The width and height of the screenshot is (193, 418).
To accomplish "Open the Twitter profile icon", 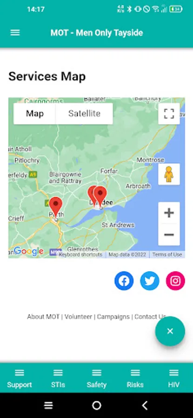I will pos(150,281).
